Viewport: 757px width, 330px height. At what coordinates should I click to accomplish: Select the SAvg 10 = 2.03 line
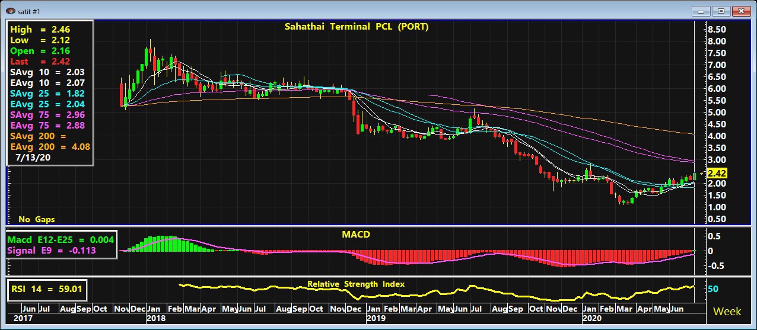47,72
